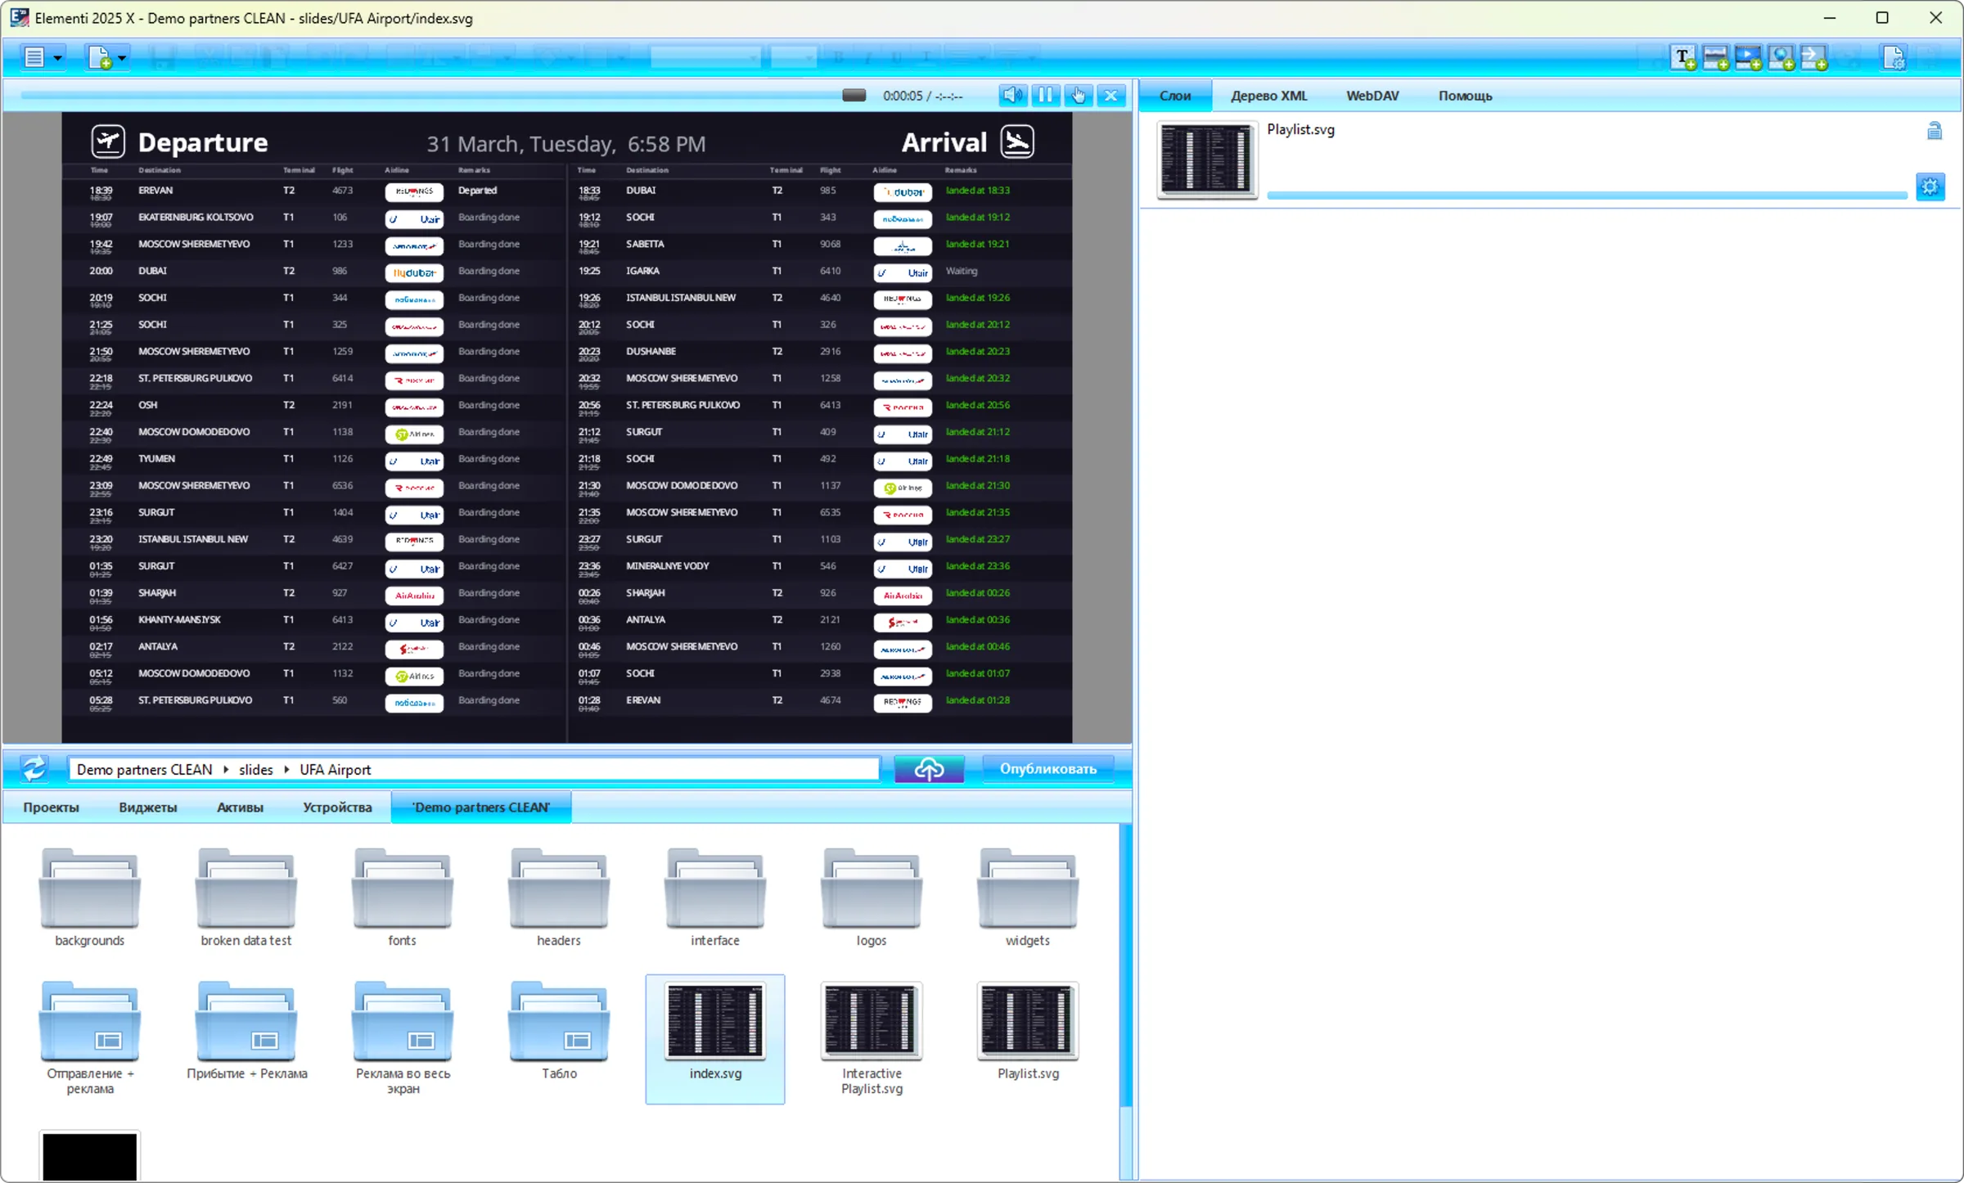Add a new video layer
The width and height of the screenshot is (1964, 1183).
coord(1749,58)
